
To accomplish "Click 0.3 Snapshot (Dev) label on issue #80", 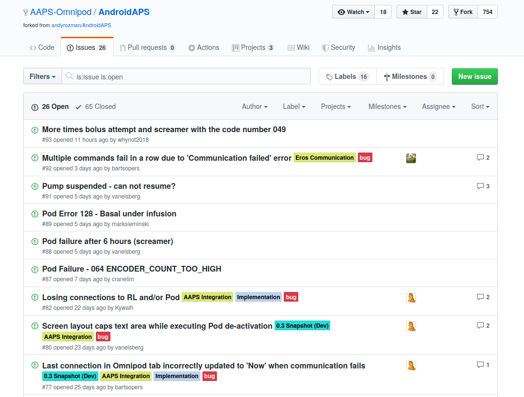I will (x=302, y=325).
